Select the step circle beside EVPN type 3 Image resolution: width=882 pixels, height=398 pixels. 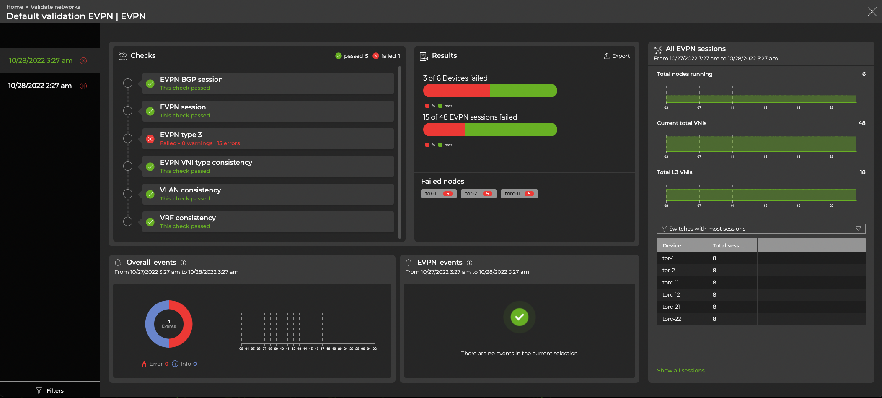[128, 138]
